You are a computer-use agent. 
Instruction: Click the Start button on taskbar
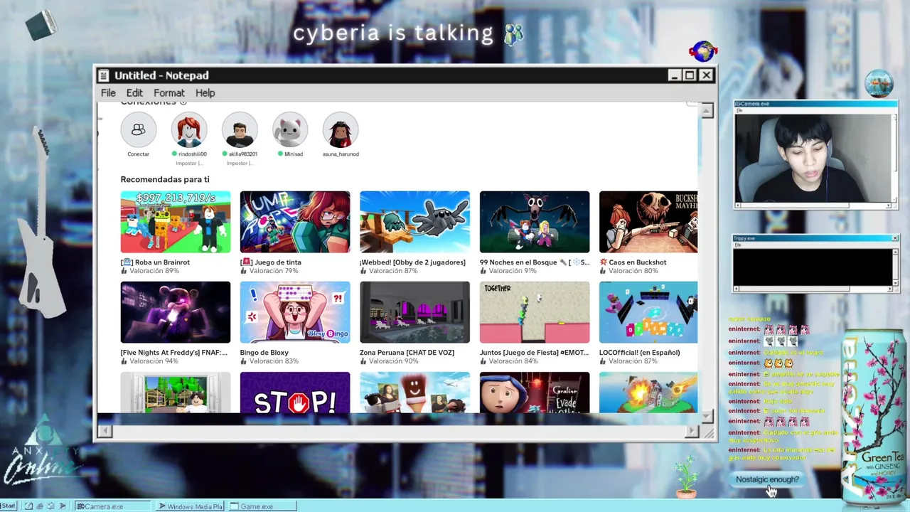[x=8, y=506]
